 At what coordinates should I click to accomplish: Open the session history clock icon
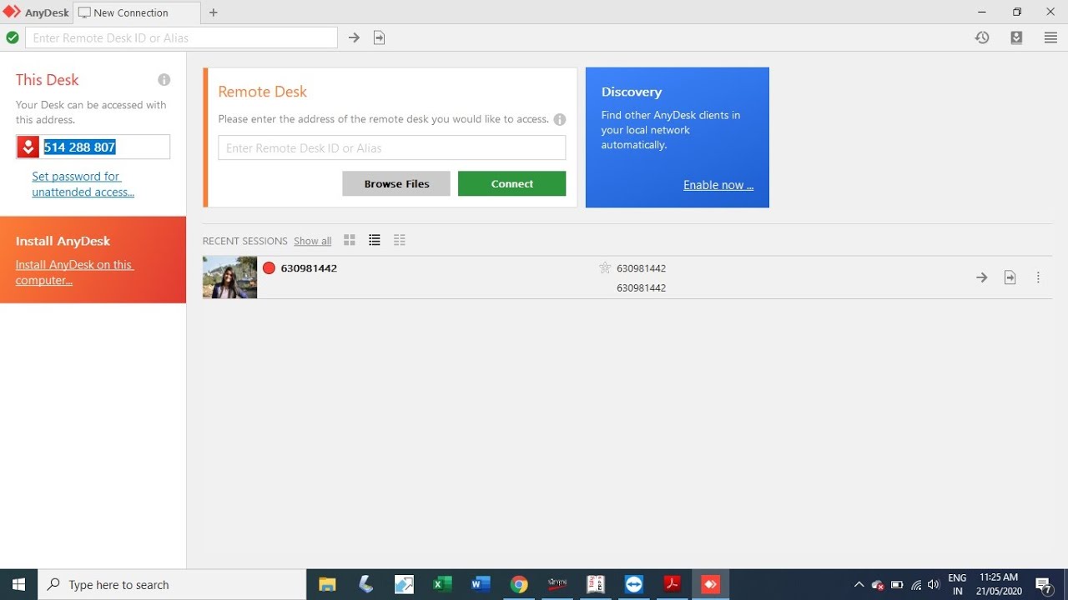[x=982, y=37]
